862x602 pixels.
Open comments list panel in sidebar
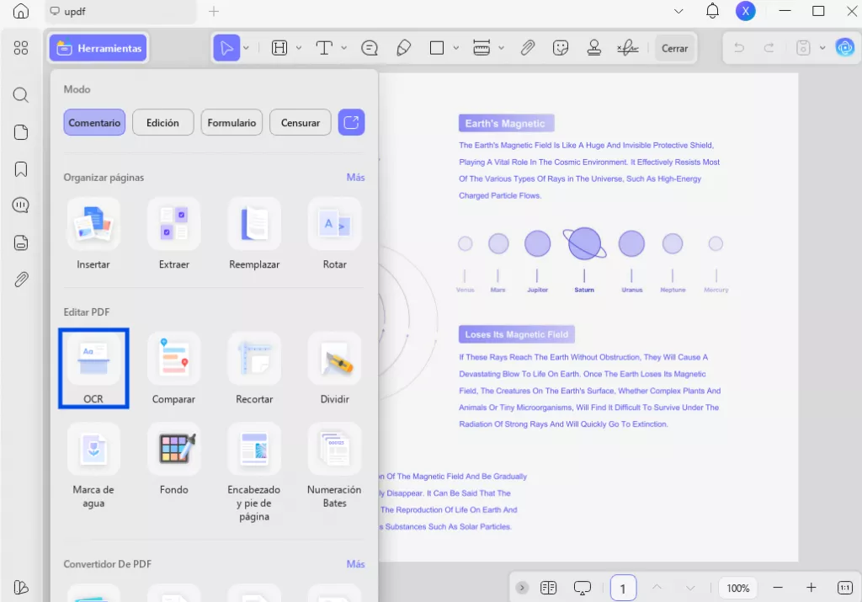tap(21, 205)
